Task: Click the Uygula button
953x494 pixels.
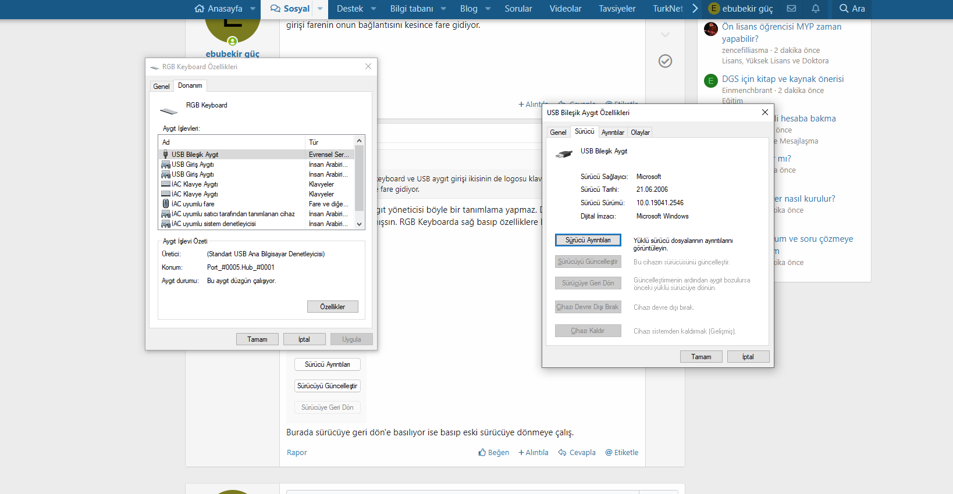Action: coord(351,339)
